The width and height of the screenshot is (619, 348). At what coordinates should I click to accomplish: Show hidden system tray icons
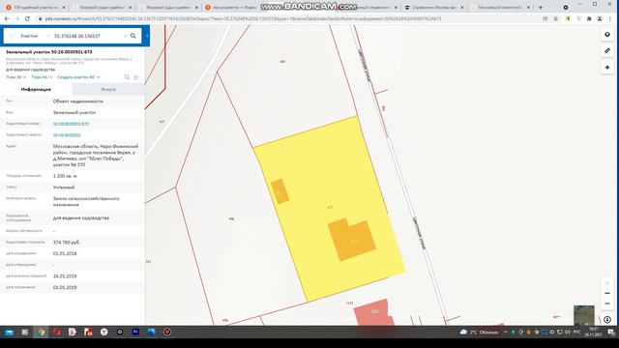505,333
